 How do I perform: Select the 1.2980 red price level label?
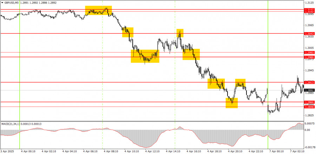pyautogui.click(x=309, y=57)
